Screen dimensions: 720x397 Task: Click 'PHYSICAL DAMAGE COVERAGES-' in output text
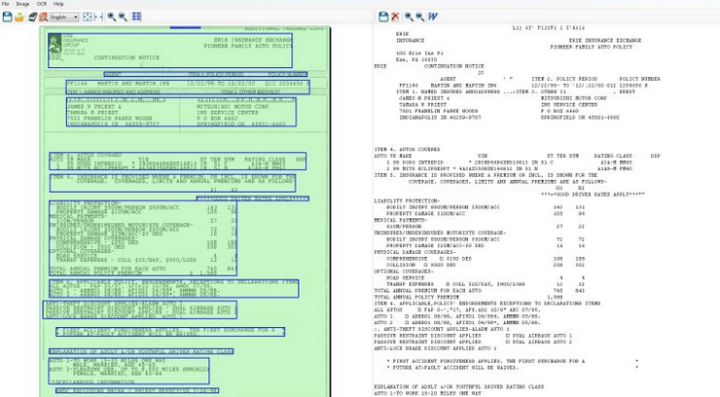[414, 252]
